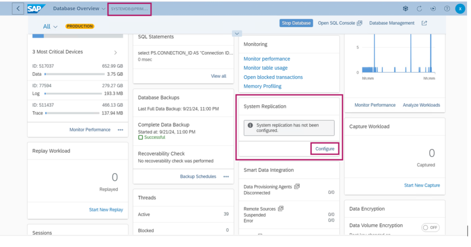Click Monitor Performance link below chart
This screenshot has width=471, height=247.
[375, 105]
